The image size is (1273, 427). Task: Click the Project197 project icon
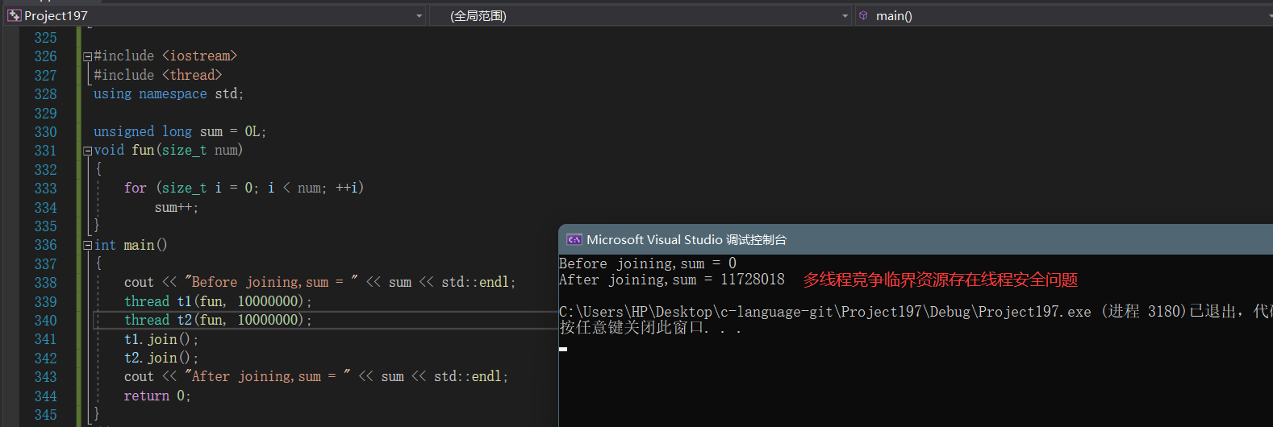pyautogui.click(x=14, y=15)
